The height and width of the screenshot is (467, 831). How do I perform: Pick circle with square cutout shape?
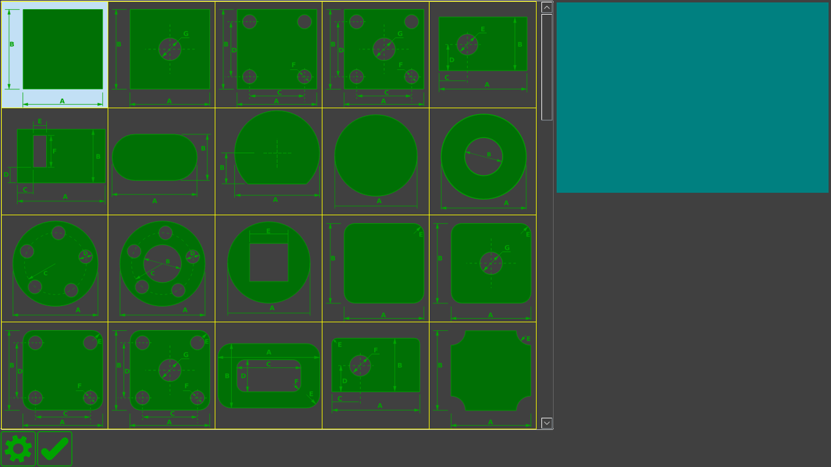269,269
